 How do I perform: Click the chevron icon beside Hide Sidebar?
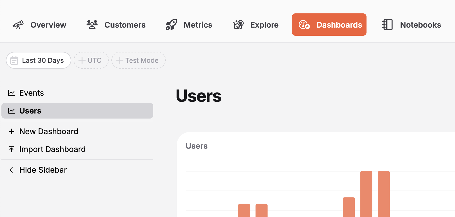[11, 170]
